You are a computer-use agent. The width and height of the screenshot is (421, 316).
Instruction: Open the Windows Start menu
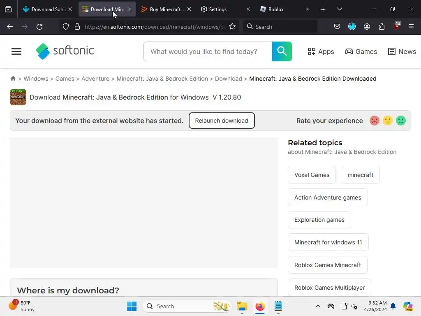point(132,306)
